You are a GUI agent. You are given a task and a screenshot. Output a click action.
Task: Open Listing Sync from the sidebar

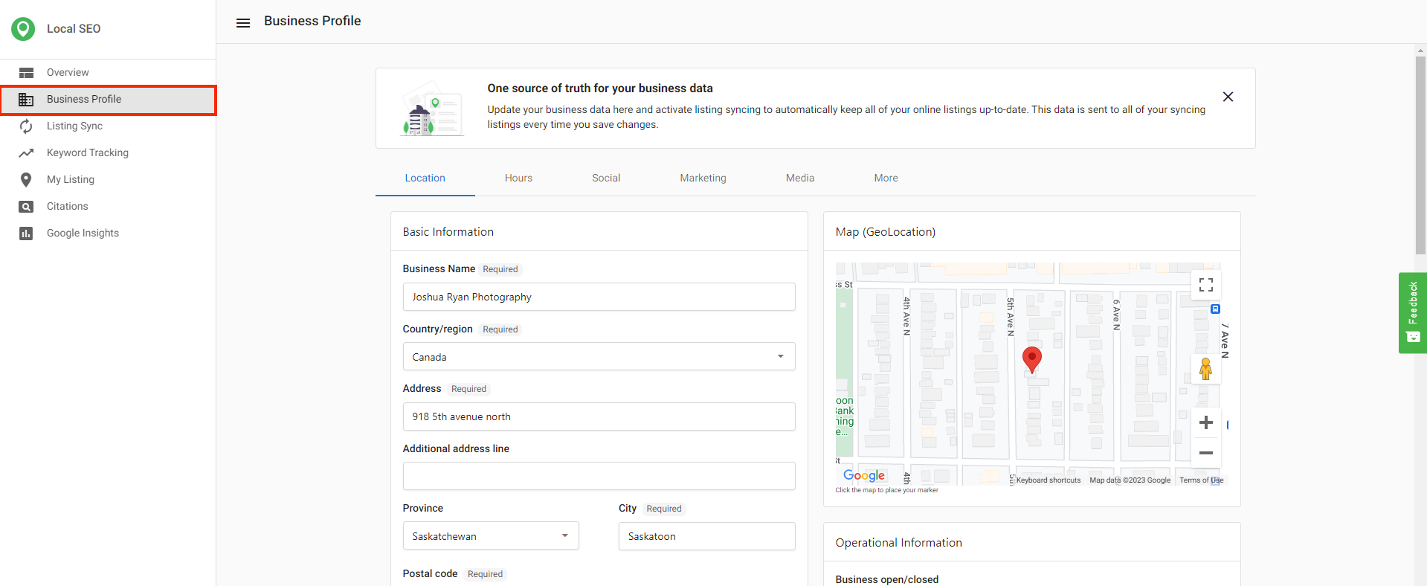74,126
